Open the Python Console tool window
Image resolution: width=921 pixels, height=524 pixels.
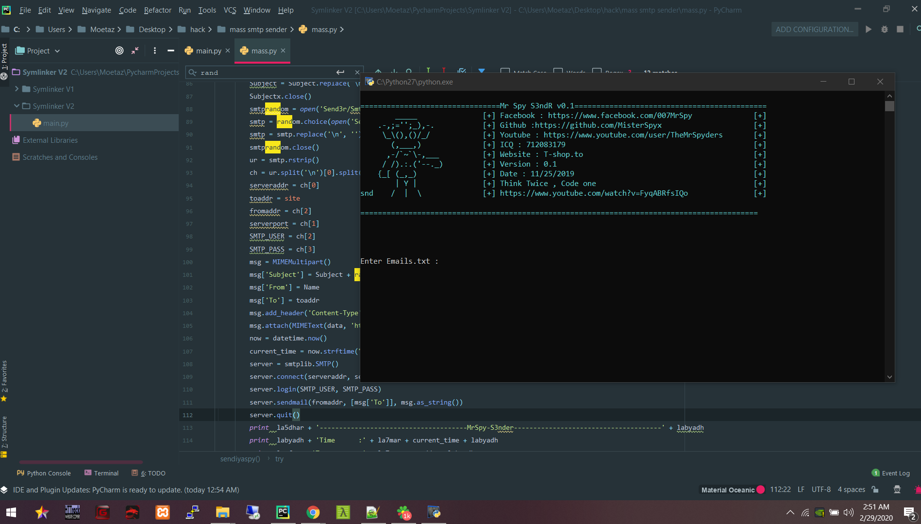[44, 473]
